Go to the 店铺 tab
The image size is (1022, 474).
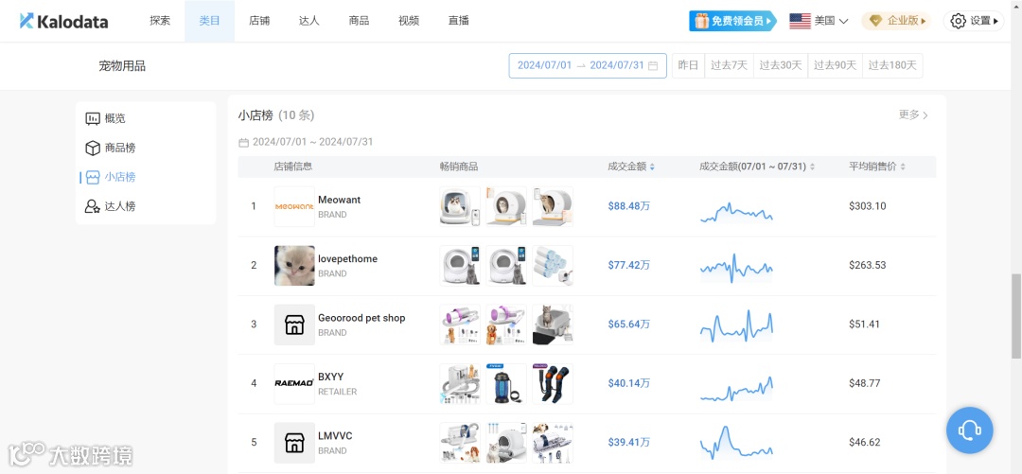(258, 21)
